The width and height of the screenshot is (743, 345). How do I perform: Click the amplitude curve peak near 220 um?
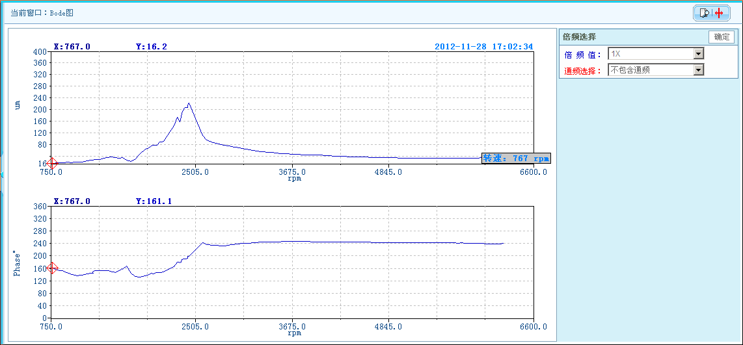pos(189,103)
